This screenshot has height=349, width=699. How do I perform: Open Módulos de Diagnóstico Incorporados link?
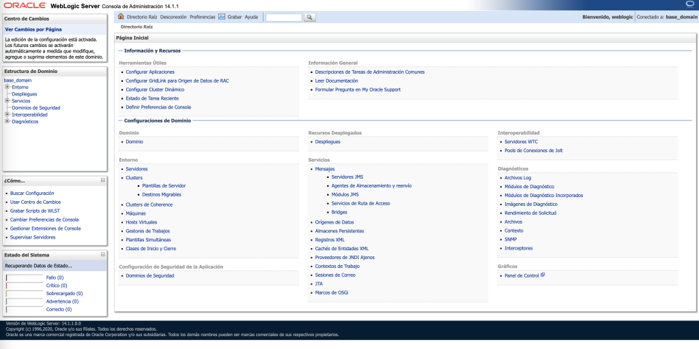[544, 196]
